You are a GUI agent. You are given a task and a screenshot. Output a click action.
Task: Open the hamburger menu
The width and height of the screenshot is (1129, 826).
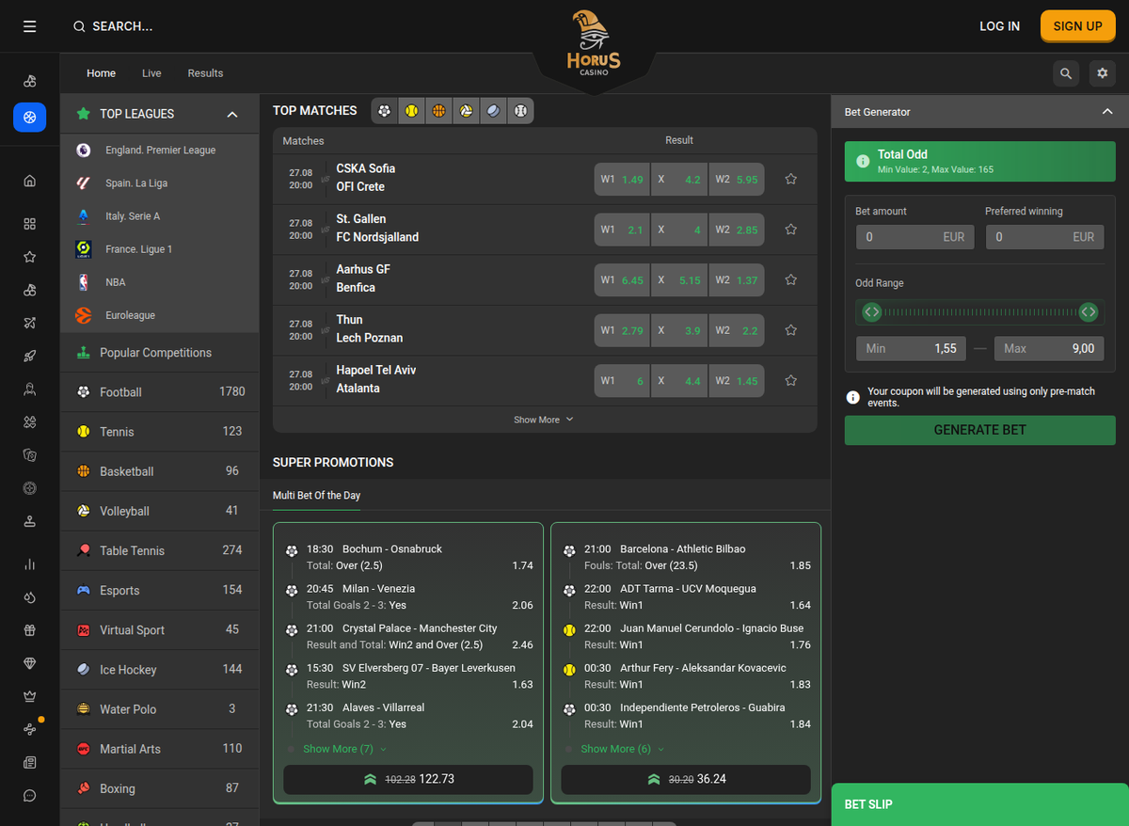click(x=29, y=26)
